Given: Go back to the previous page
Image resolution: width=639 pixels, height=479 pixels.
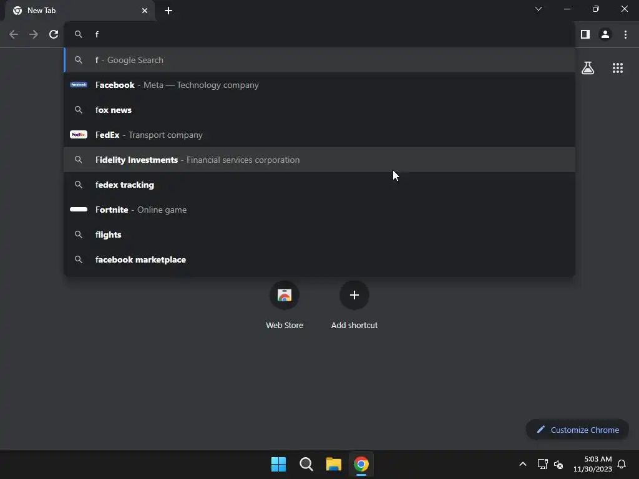Looking at the screenshot, I should click(x=14, y=35).
